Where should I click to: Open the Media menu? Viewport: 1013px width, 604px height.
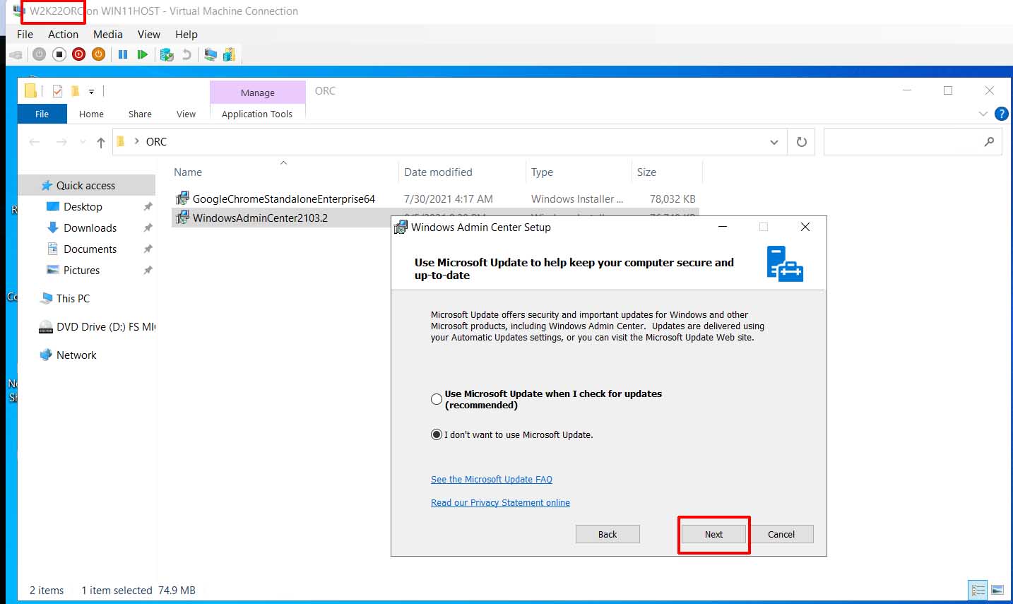[108, 34]
